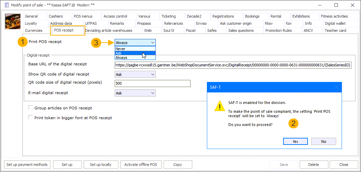Select the POS receipt tab
Viewport: 361px width, 172px height.
(67, 30)
